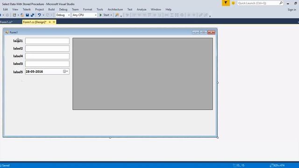The width and height of the screenshot is (299, 168).
Task: Select the label4 control
Action: click(x=18, y=56)
